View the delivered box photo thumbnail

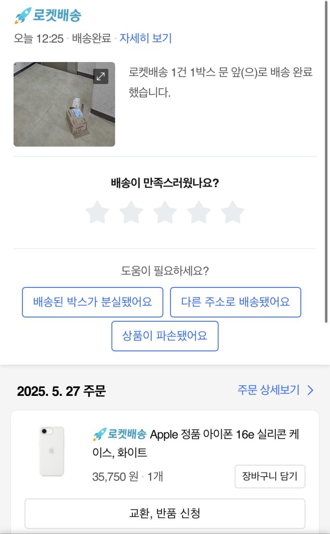click(x=64, y=105)
